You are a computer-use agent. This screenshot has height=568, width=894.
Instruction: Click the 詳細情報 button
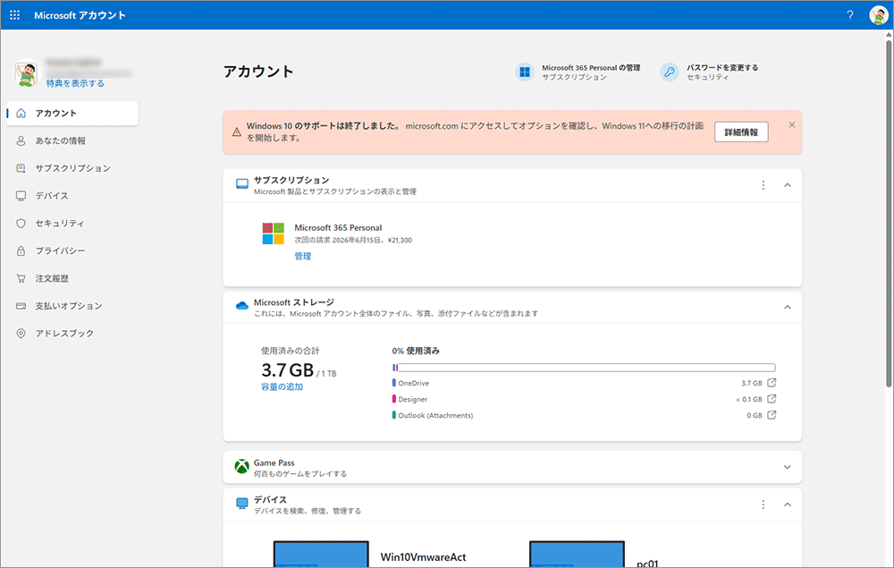coord(740,132)
